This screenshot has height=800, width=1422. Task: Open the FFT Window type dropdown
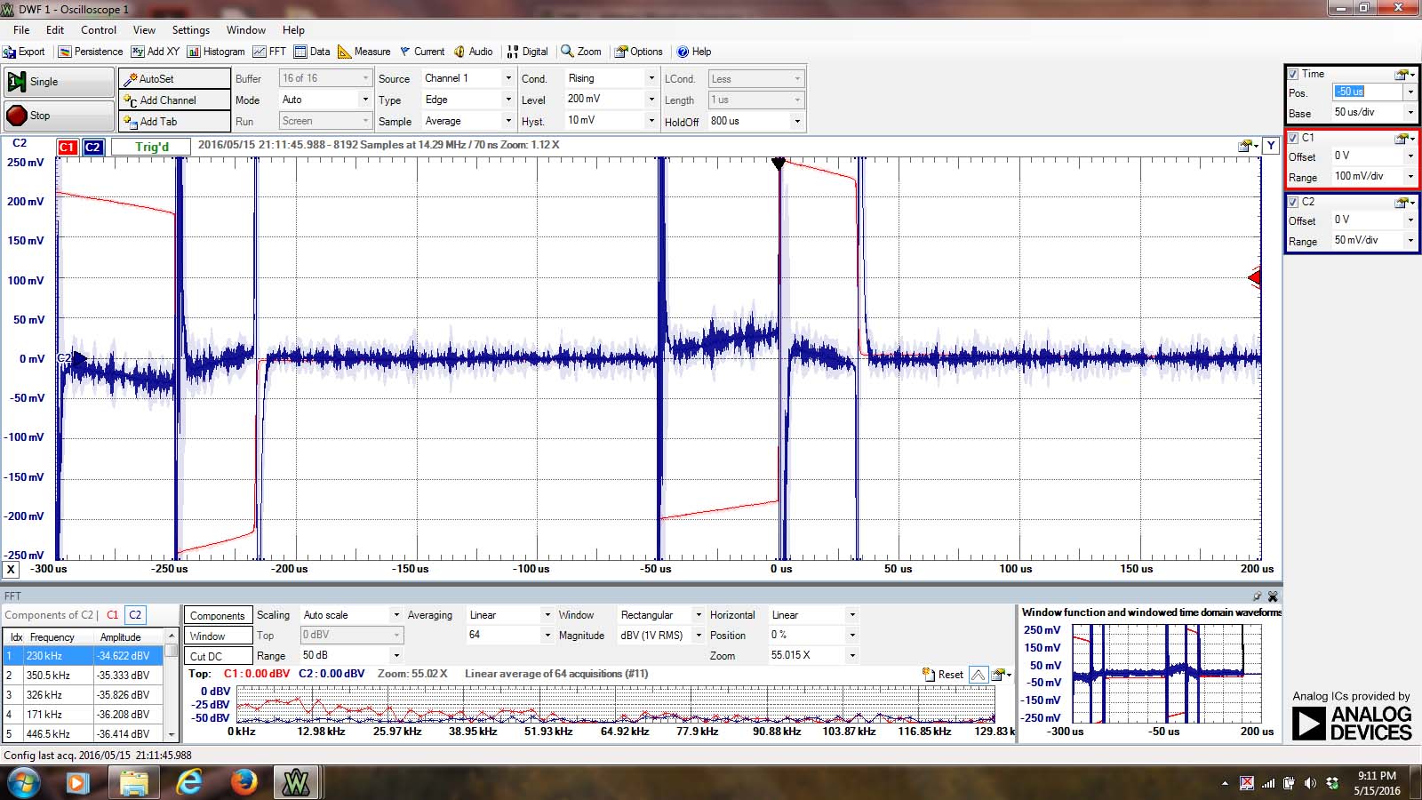click(698, 615)
